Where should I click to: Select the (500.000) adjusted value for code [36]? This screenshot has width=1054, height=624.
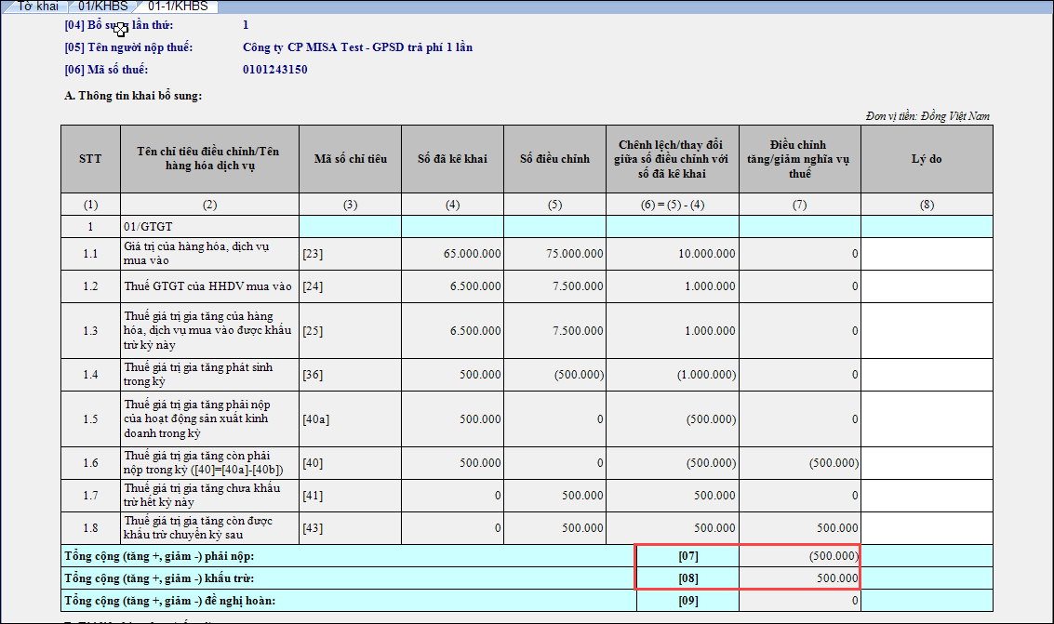554,375
